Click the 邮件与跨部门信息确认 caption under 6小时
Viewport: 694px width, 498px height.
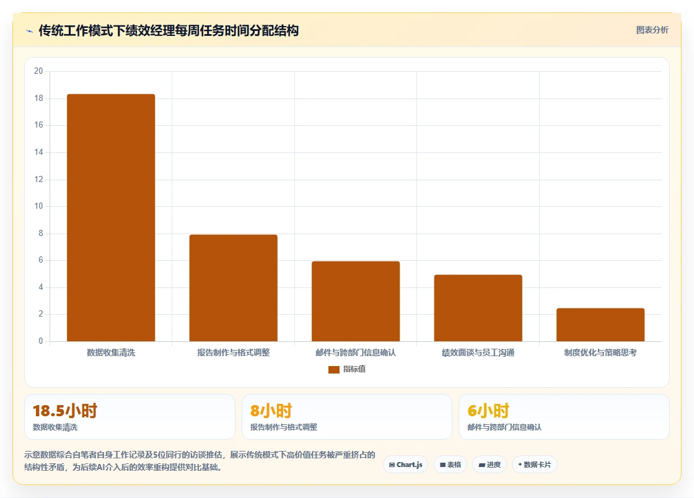click(504, 427)
